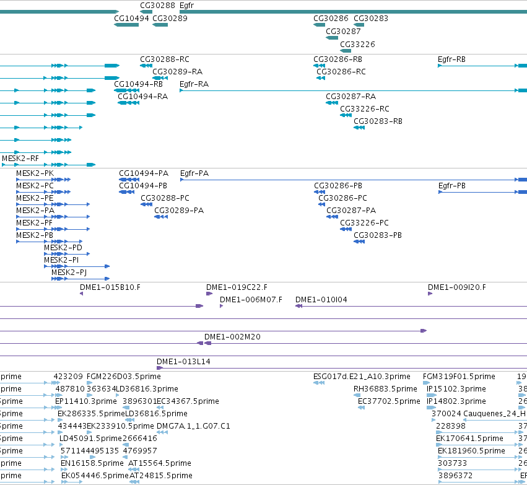The image size is (527, 485).
Task: Select BAC end DME1-006M07.F
Action: point(251,300)
